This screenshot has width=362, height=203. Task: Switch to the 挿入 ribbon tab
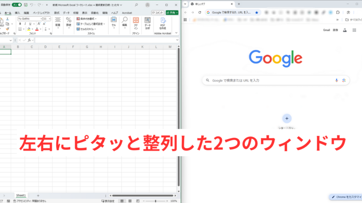[x=17, y=13]
